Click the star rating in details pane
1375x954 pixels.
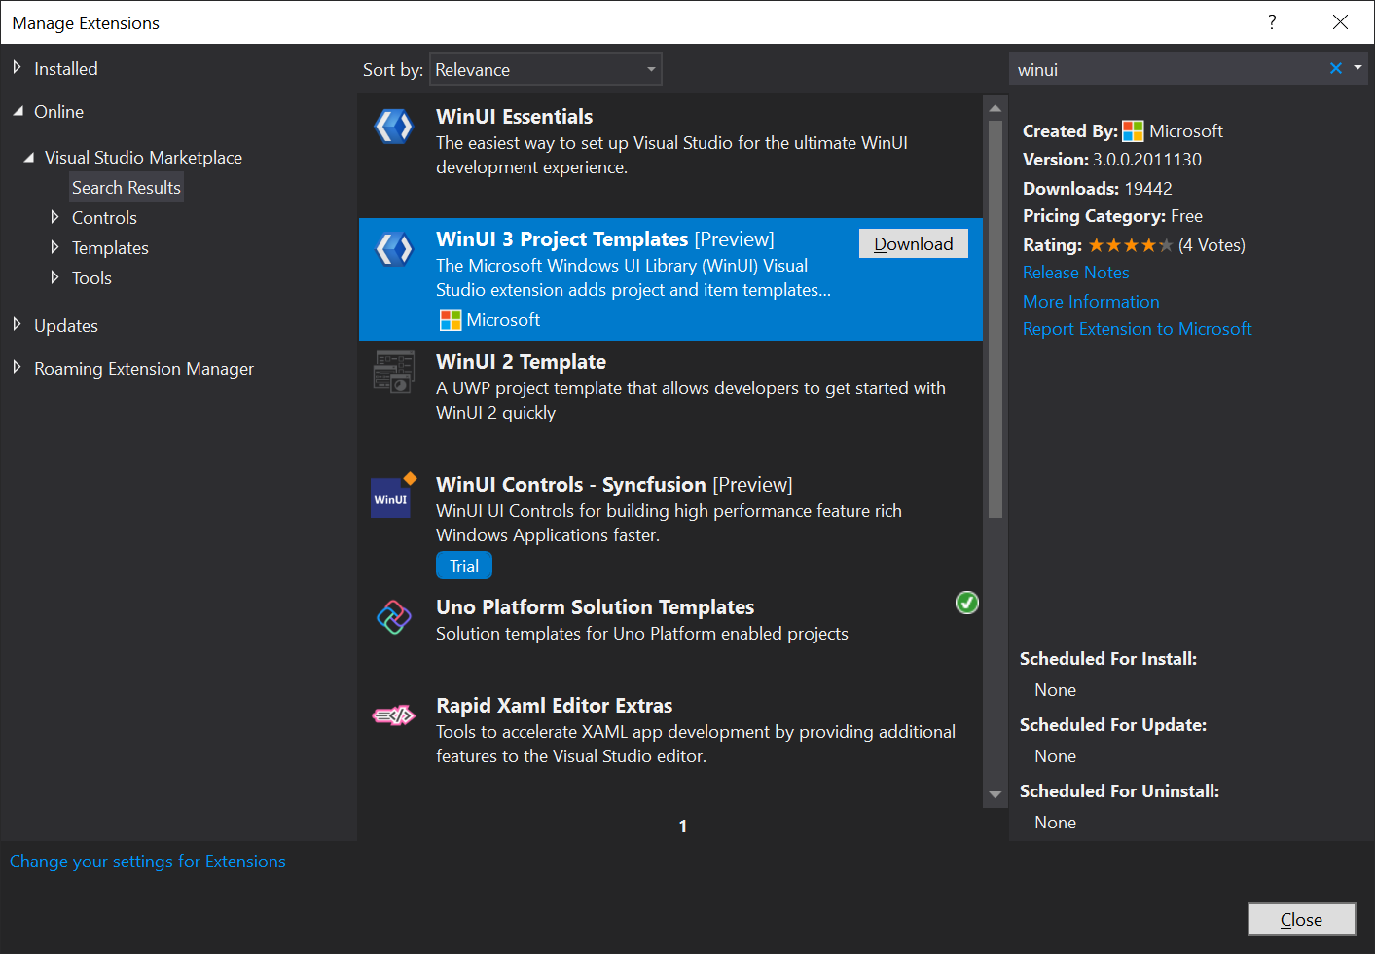pyautogui.click(x=1131, y=245)
